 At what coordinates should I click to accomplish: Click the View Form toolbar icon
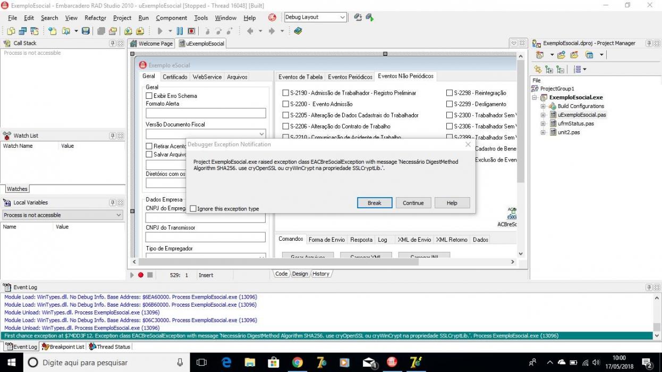(22, 31)
